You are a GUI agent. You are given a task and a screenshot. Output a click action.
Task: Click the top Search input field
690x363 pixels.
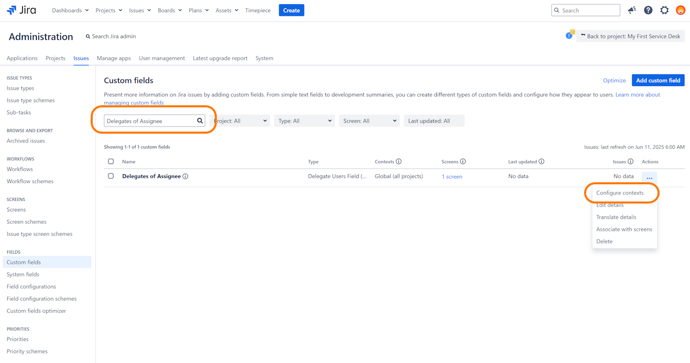click(589, 10)
